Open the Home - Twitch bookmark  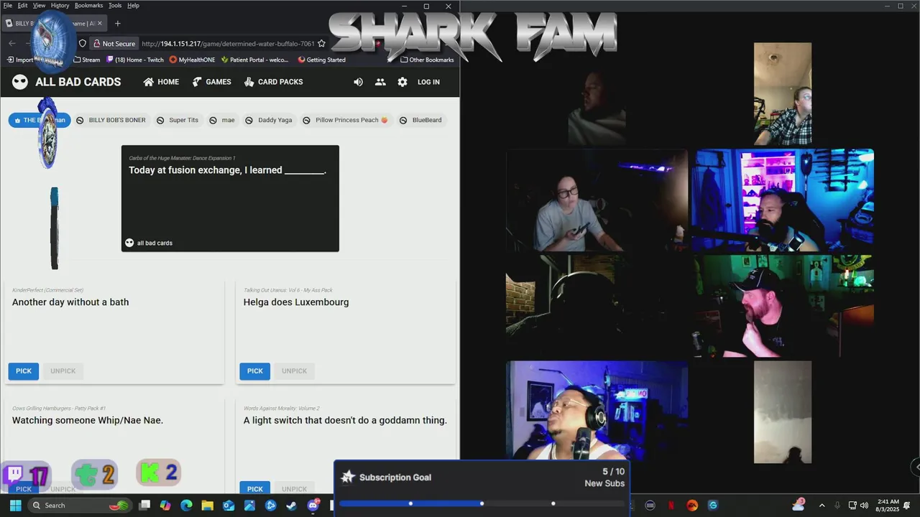(x=134, y=60)
